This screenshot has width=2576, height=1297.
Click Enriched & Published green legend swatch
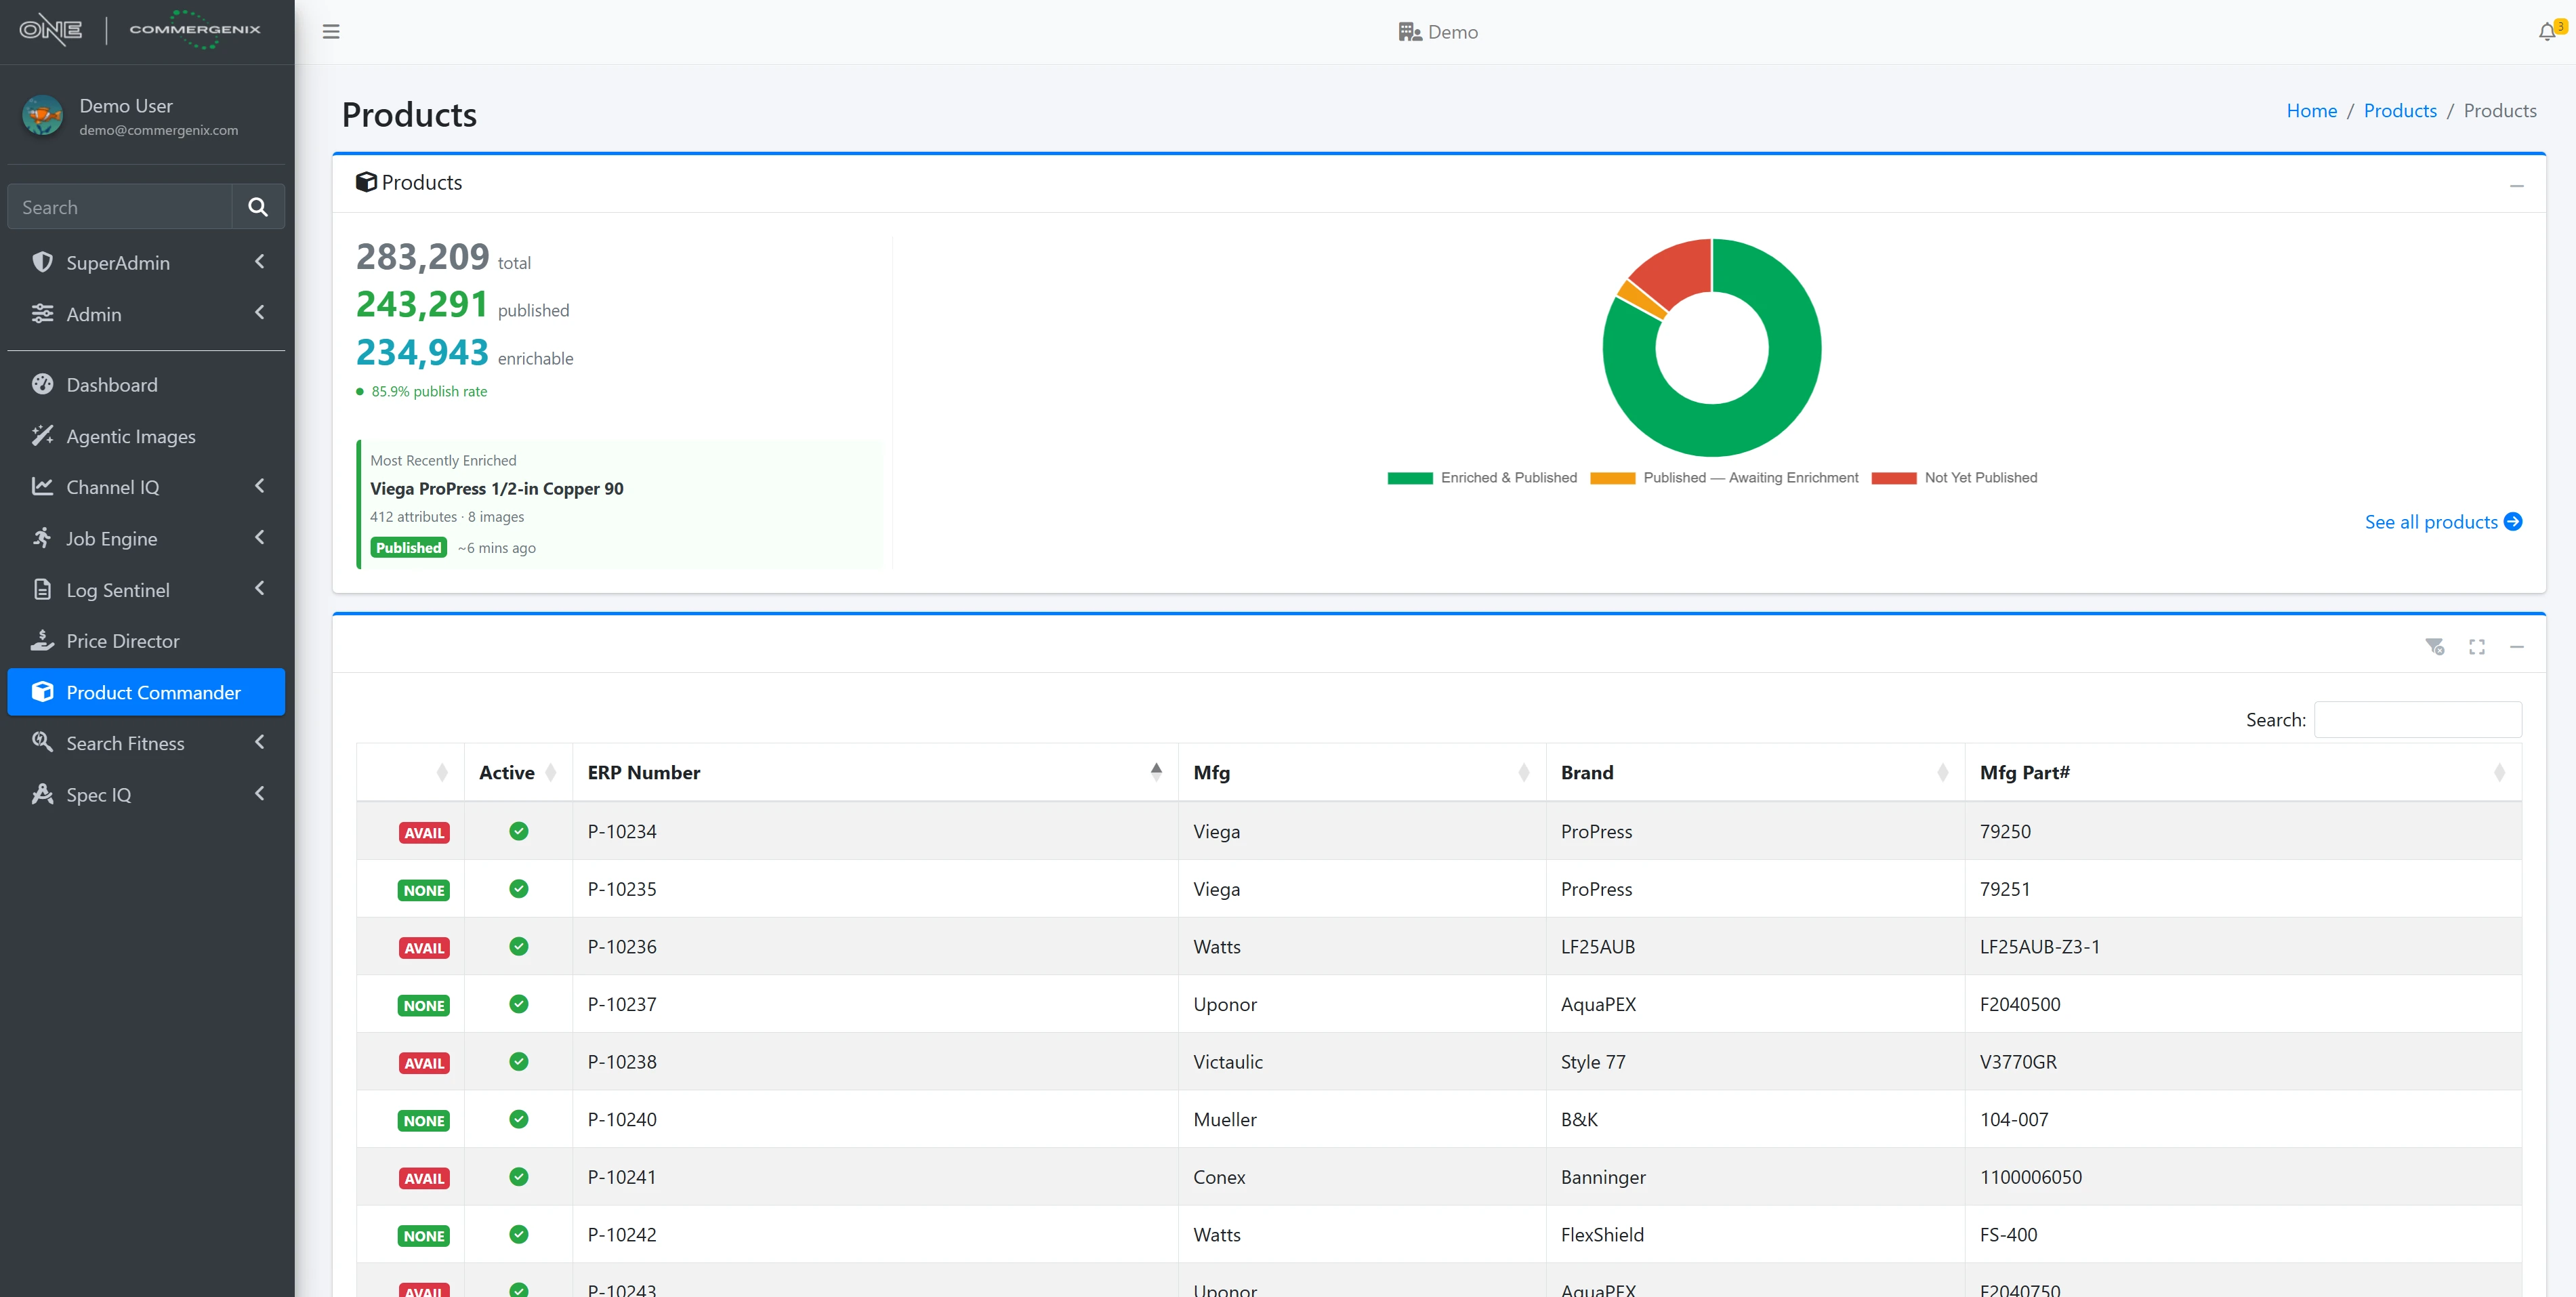[1410, 478]
